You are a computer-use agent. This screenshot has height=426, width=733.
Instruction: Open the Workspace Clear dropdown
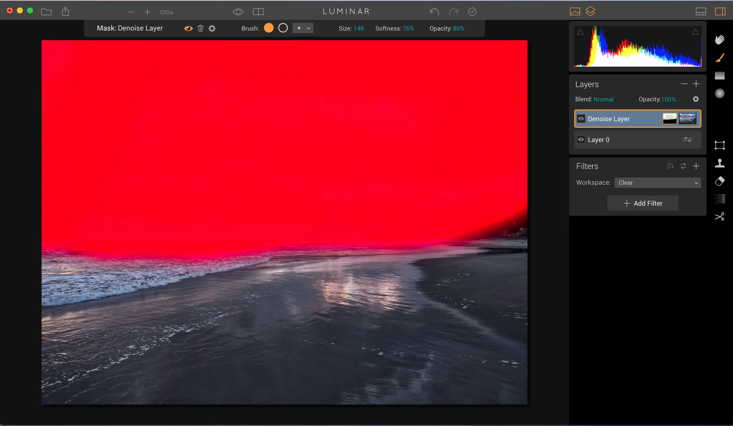(x=658, y=183)
